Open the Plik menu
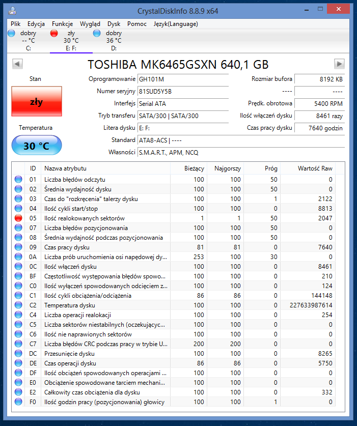The height and width of the screenshot is (426, 357). coord(15,24)
